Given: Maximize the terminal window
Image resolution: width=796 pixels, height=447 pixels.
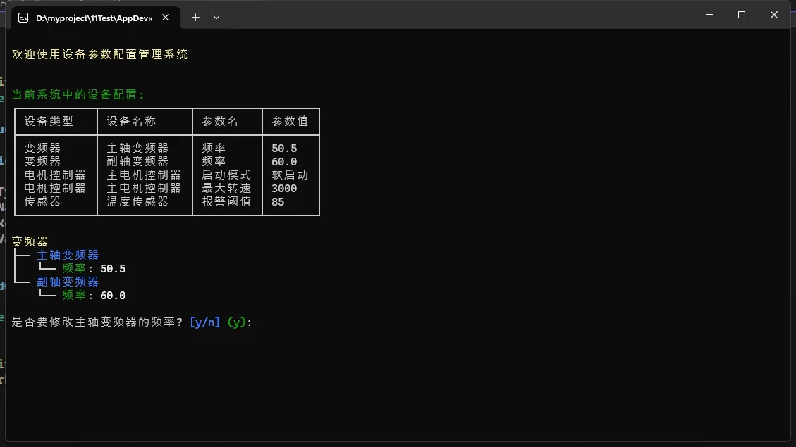Looking at the screenshot, I should [x=742, y=15].
